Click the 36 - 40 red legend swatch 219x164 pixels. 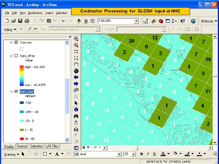[x=22, y=139]
